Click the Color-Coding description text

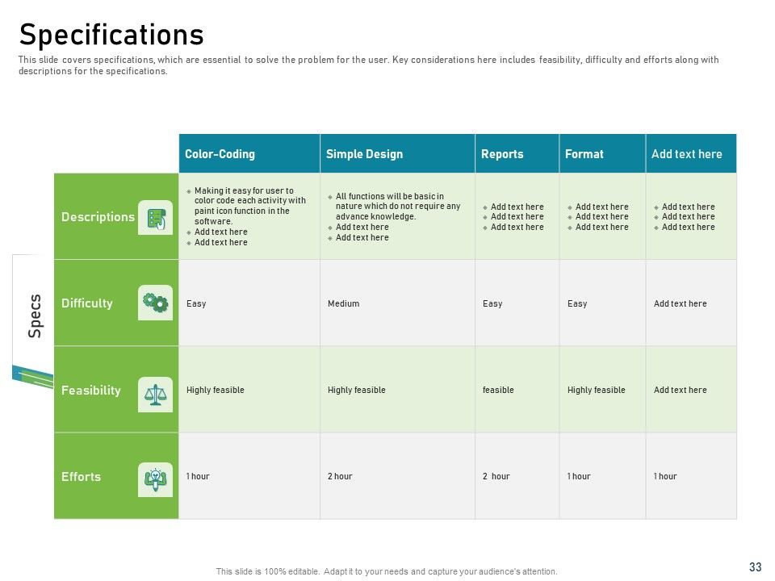coord(246,216)
